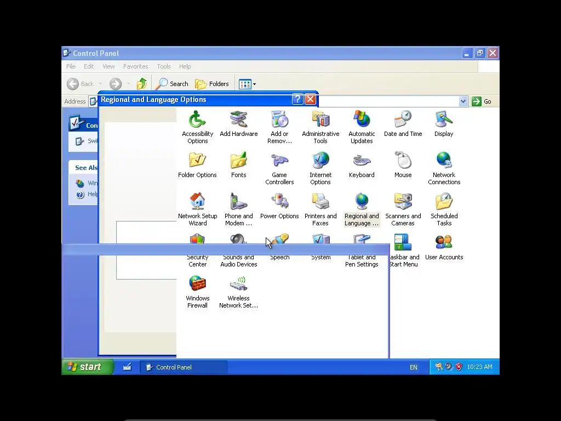Image resolution: width=561 pixels, height=421 pixels.
Task: Open Sounds and Audio Devices
Action: point(239,260)
